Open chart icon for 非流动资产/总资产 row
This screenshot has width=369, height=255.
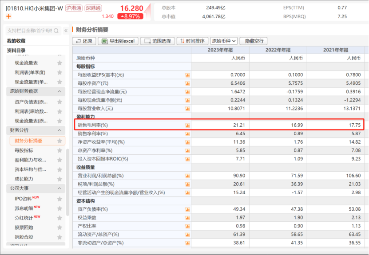point(187,243)
